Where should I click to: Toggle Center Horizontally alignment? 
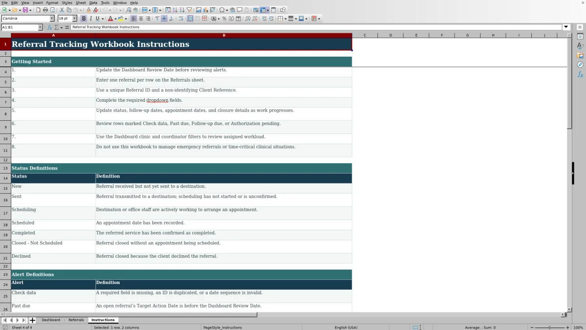point(141,19)
